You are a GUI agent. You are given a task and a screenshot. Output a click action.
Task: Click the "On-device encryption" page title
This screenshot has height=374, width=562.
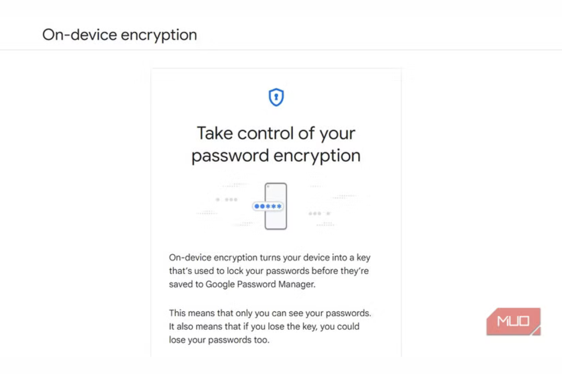pos(119,35)
